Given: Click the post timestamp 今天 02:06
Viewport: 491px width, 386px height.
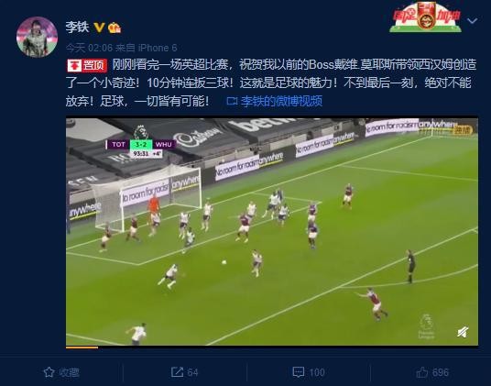Looking at the screenshot, I should pos(89,48).
